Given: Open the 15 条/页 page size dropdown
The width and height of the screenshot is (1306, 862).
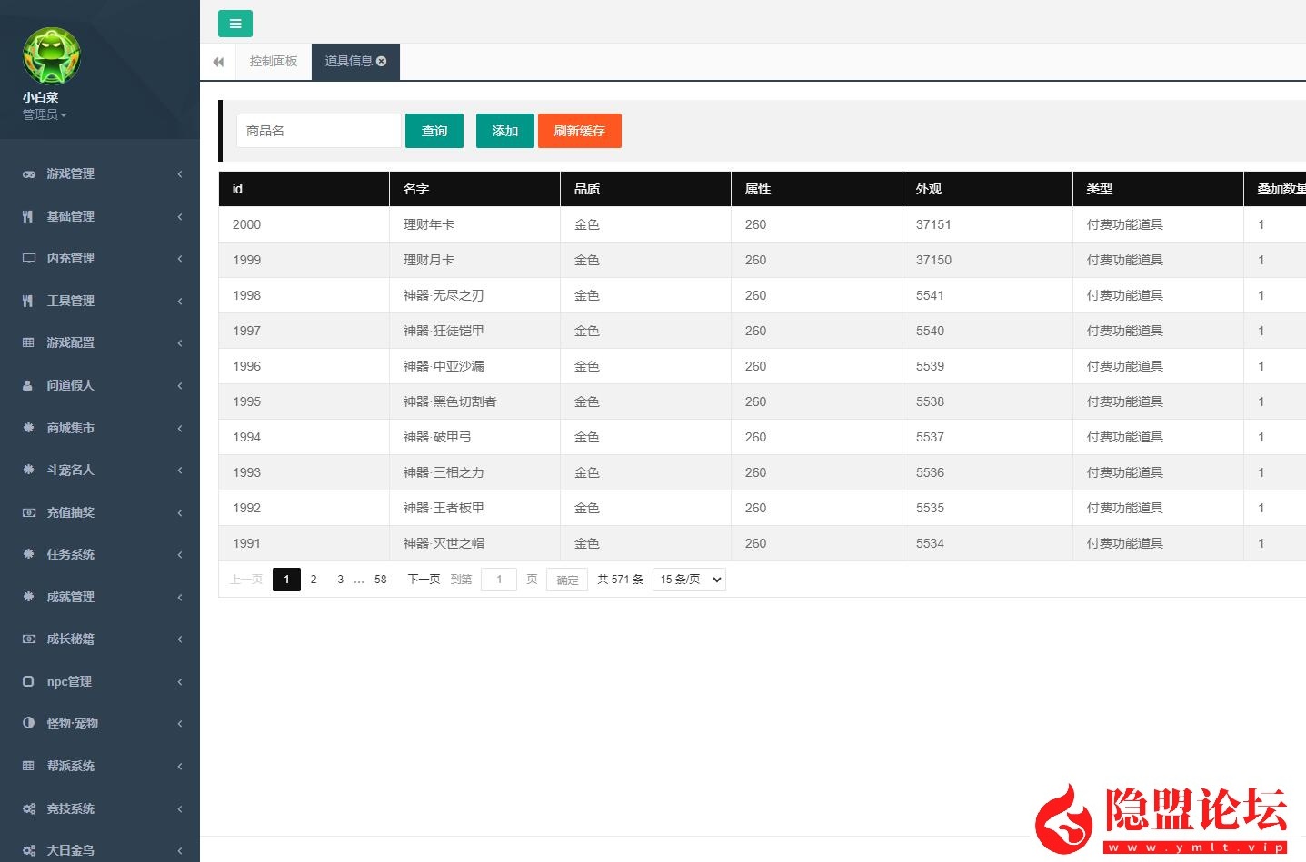Looking at the screenshot, I should tap(689, 580).
